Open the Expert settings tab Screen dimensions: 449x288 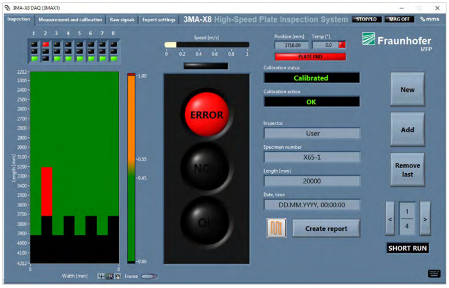(x=159, y=20)
